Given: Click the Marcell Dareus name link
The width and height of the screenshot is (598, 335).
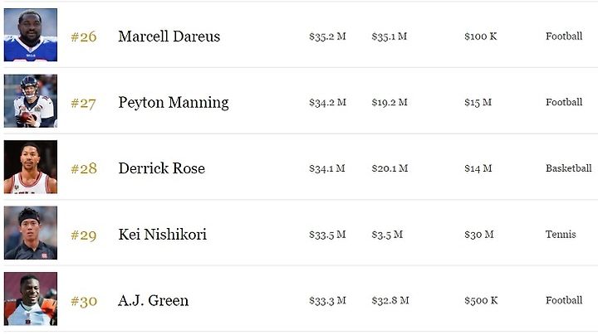Looking at the screenshot, I should [169, 36].
